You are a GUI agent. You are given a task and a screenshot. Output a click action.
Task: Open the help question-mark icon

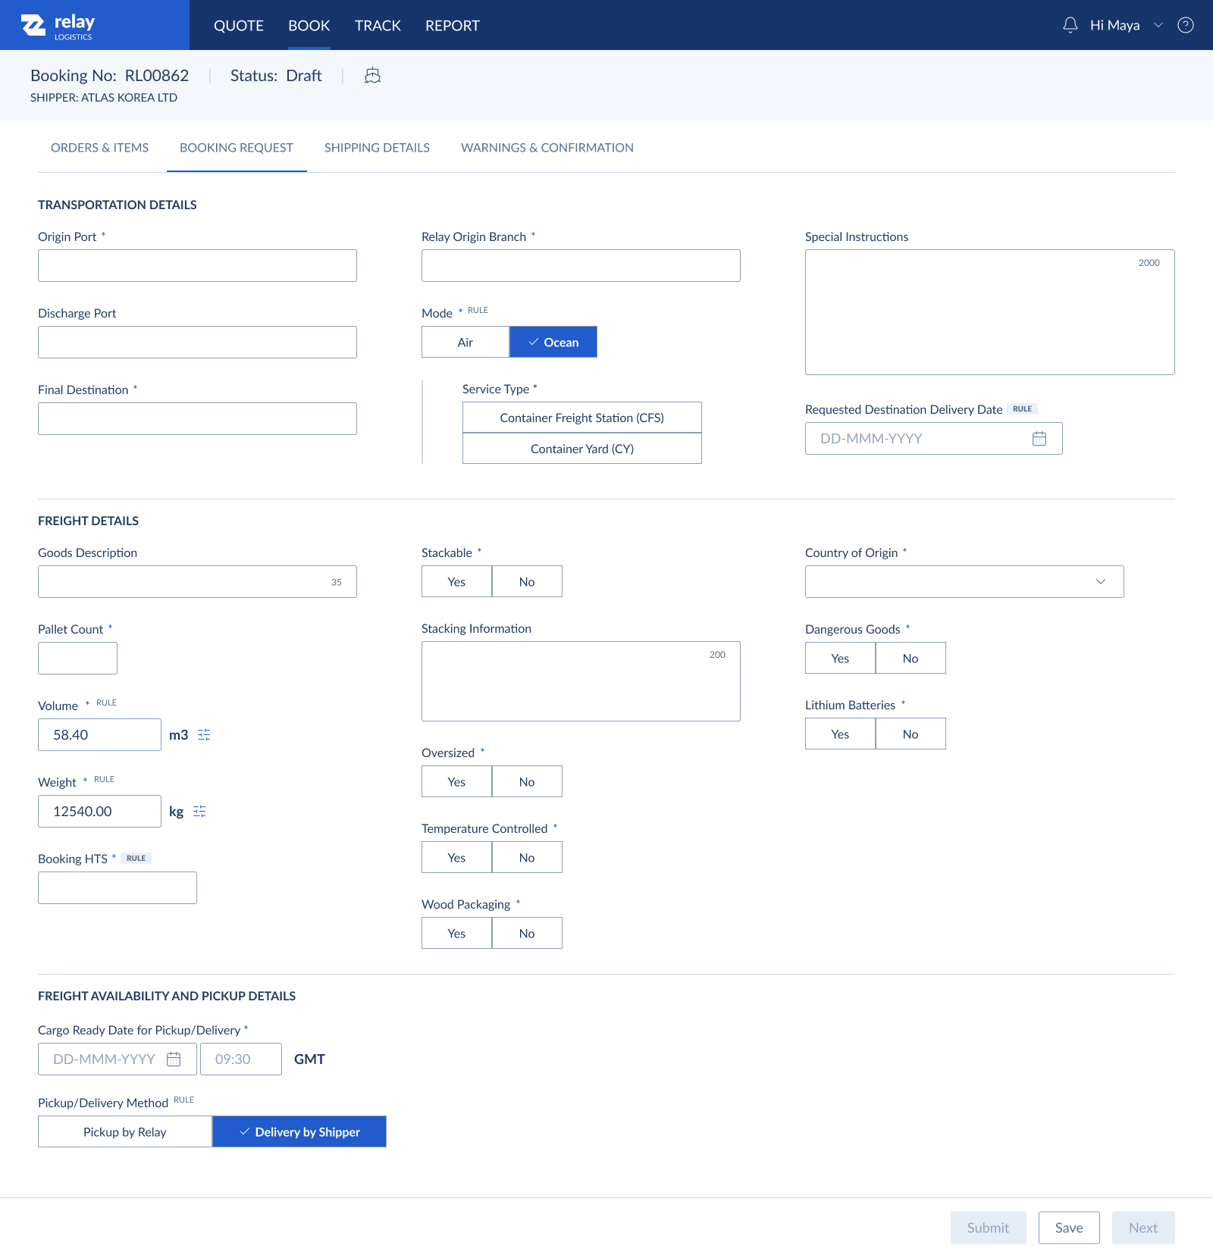pyautogui.click(x=1186, y=25)
